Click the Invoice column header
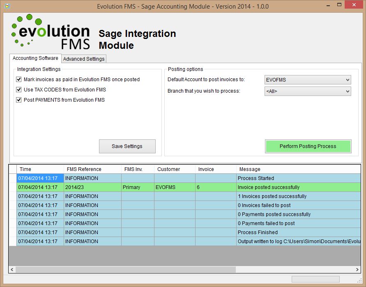Image resolution: width=366 pixels, height=287 pixels. (x=216, y=169)
